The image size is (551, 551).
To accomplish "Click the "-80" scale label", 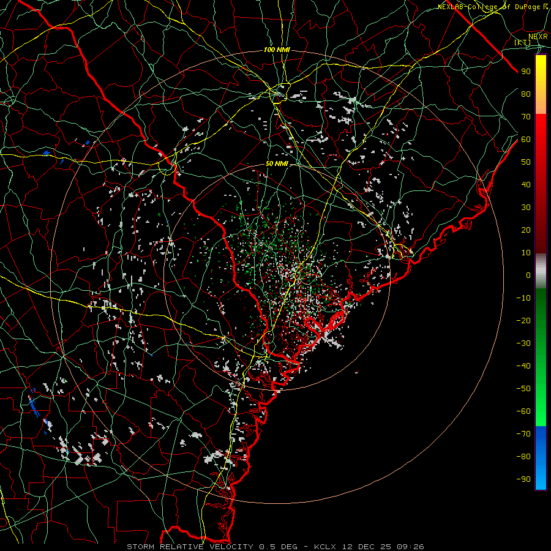I will 523,457.
